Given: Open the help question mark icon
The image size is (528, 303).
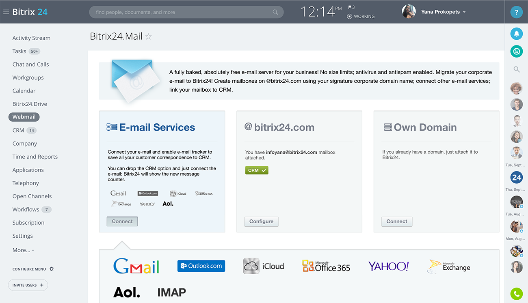Looking at the screenshot, I should (x=516, y=12).
